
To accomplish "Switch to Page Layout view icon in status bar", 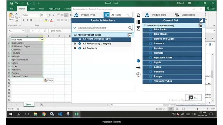I will tap(177, 109).
